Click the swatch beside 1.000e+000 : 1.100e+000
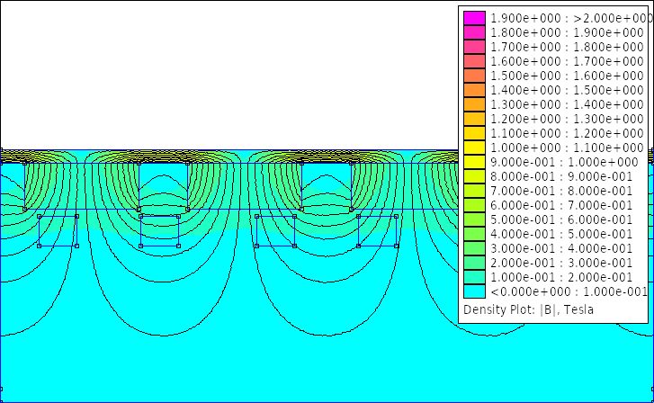The width and height of the screenshot is (654, 403). coord(474,148)
